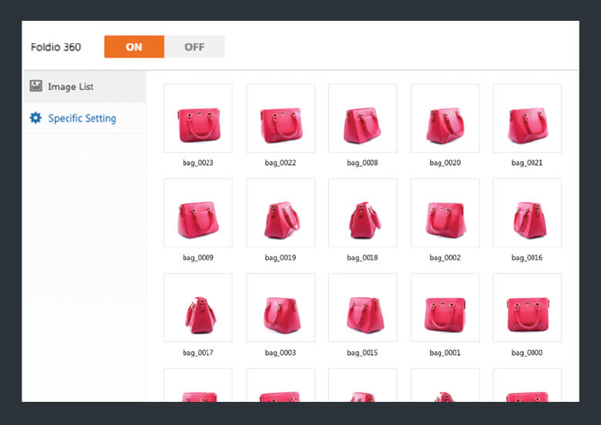Select the bag_0001 thumbnail

445,307
